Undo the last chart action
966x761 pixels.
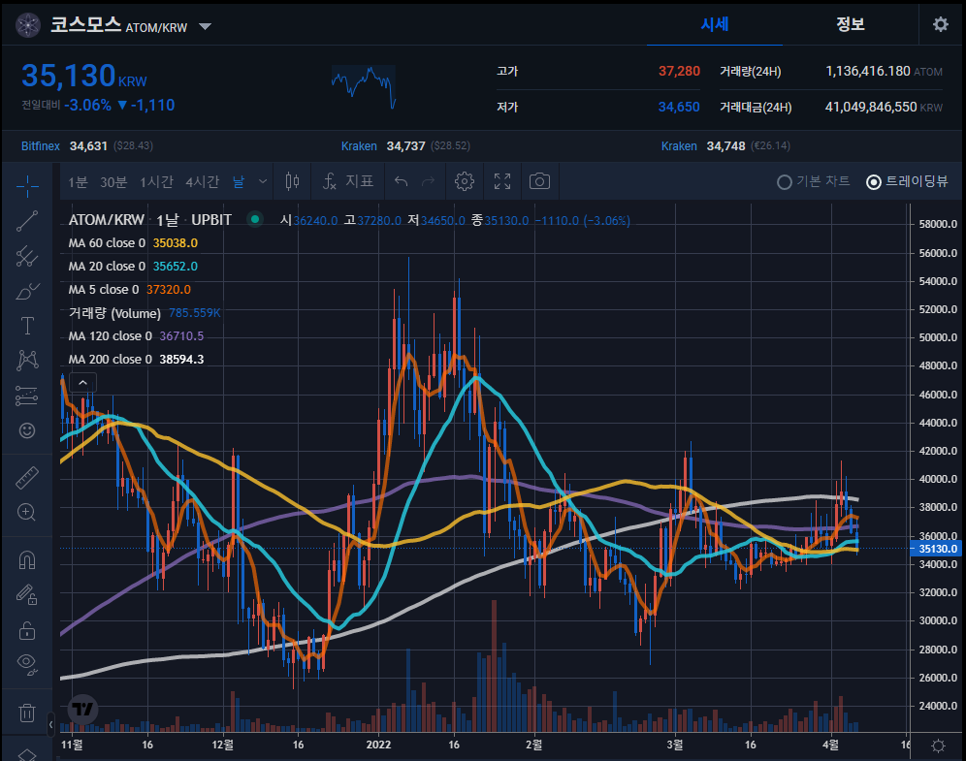pos(402,181)
